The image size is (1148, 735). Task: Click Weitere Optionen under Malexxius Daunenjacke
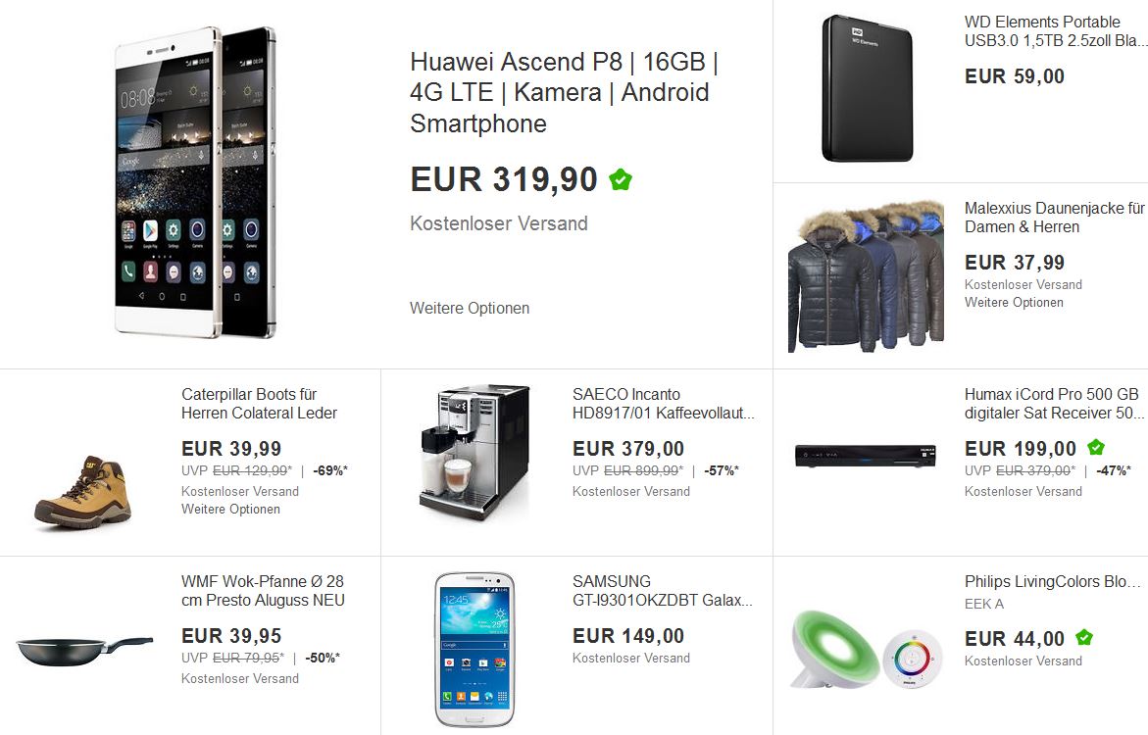pyautogui.click(x=1014, y=303)
